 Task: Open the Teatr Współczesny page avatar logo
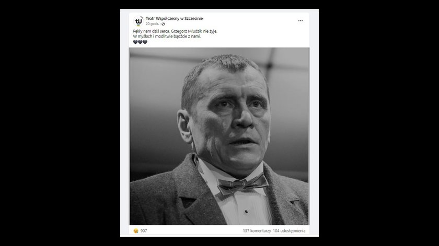(x=138, y=21)
